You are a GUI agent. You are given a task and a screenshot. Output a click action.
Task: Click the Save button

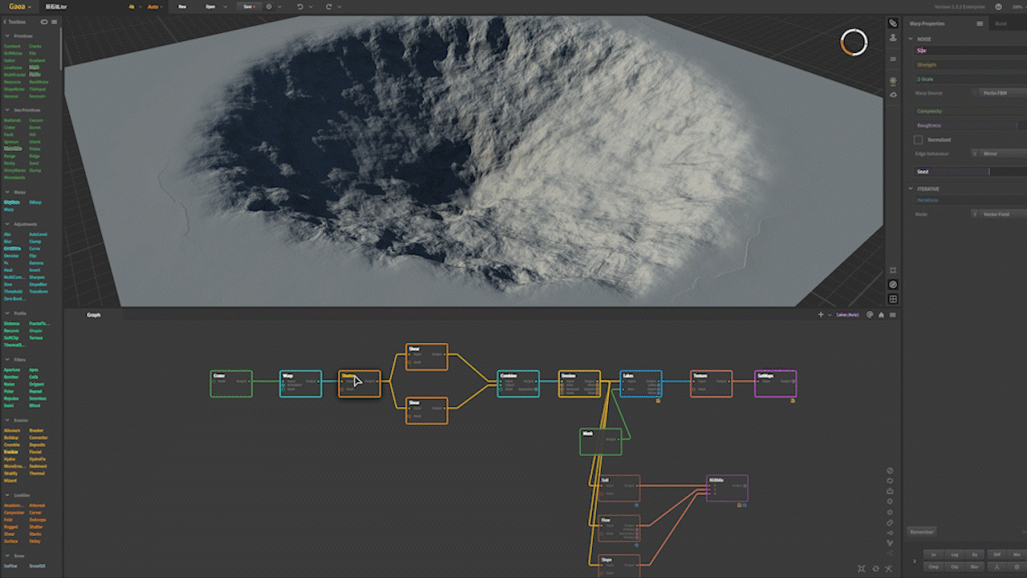coord(248,6)
